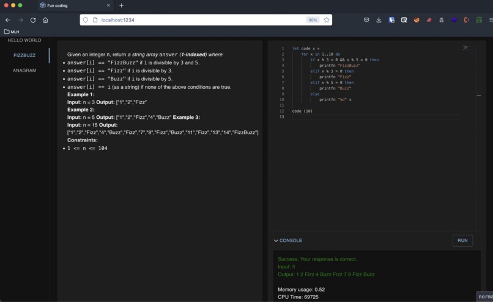The height and width of the screenshot is (302, 493).
Task: Open a new tab with plus icon
Action: click(121, 6)
